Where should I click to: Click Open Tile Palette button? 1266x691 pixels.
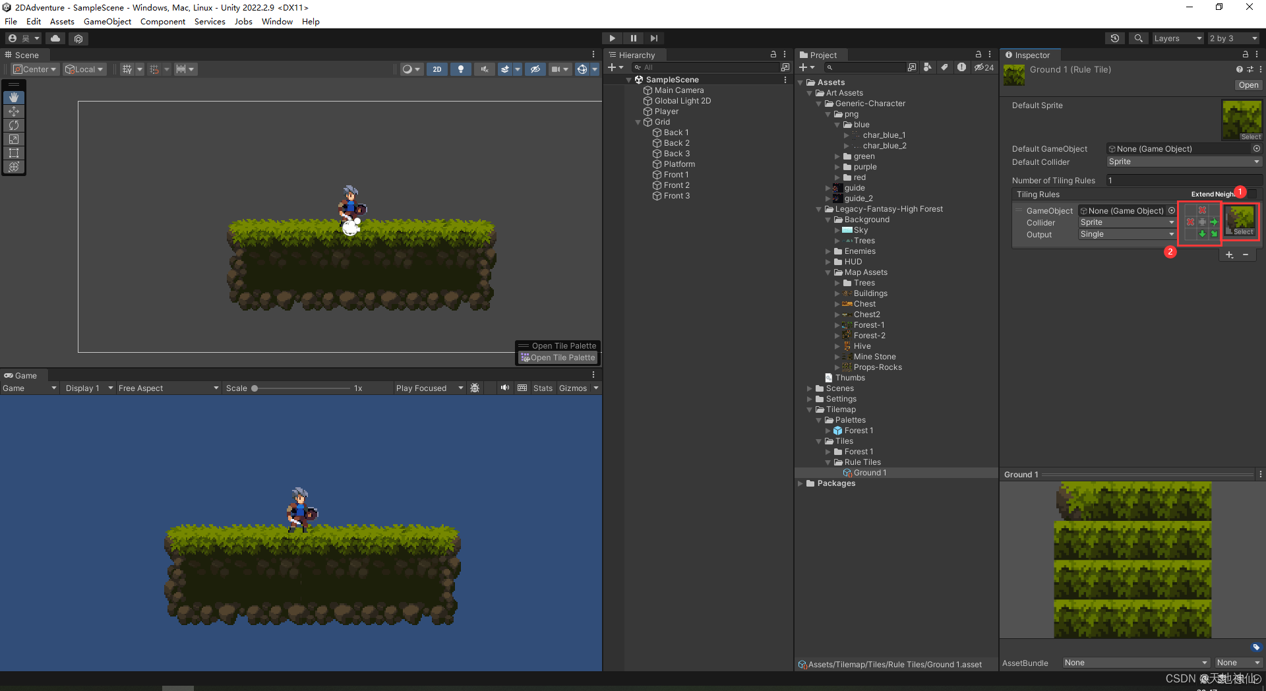click(558, 357)
